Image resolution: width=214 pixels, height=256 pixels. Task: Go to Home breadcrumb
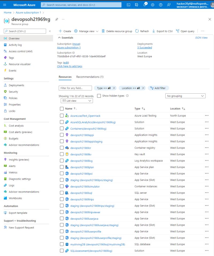[7, 13]
